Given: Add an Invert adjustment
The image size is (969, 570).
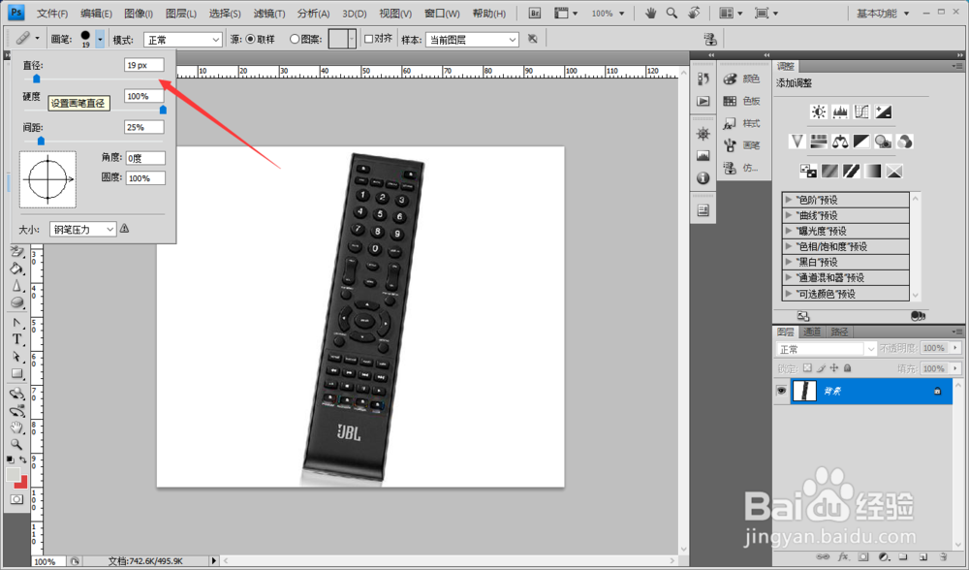Looking at the screenshot, I should tap(808, 171).
